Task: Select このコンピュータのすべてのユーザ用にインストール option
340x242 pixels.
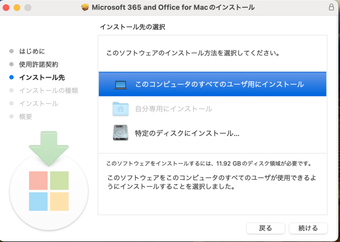Action: pos(212,84)
